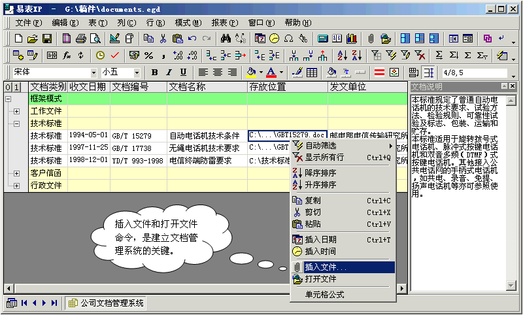Choose 打开文件 from context menu

coord(343,279)
